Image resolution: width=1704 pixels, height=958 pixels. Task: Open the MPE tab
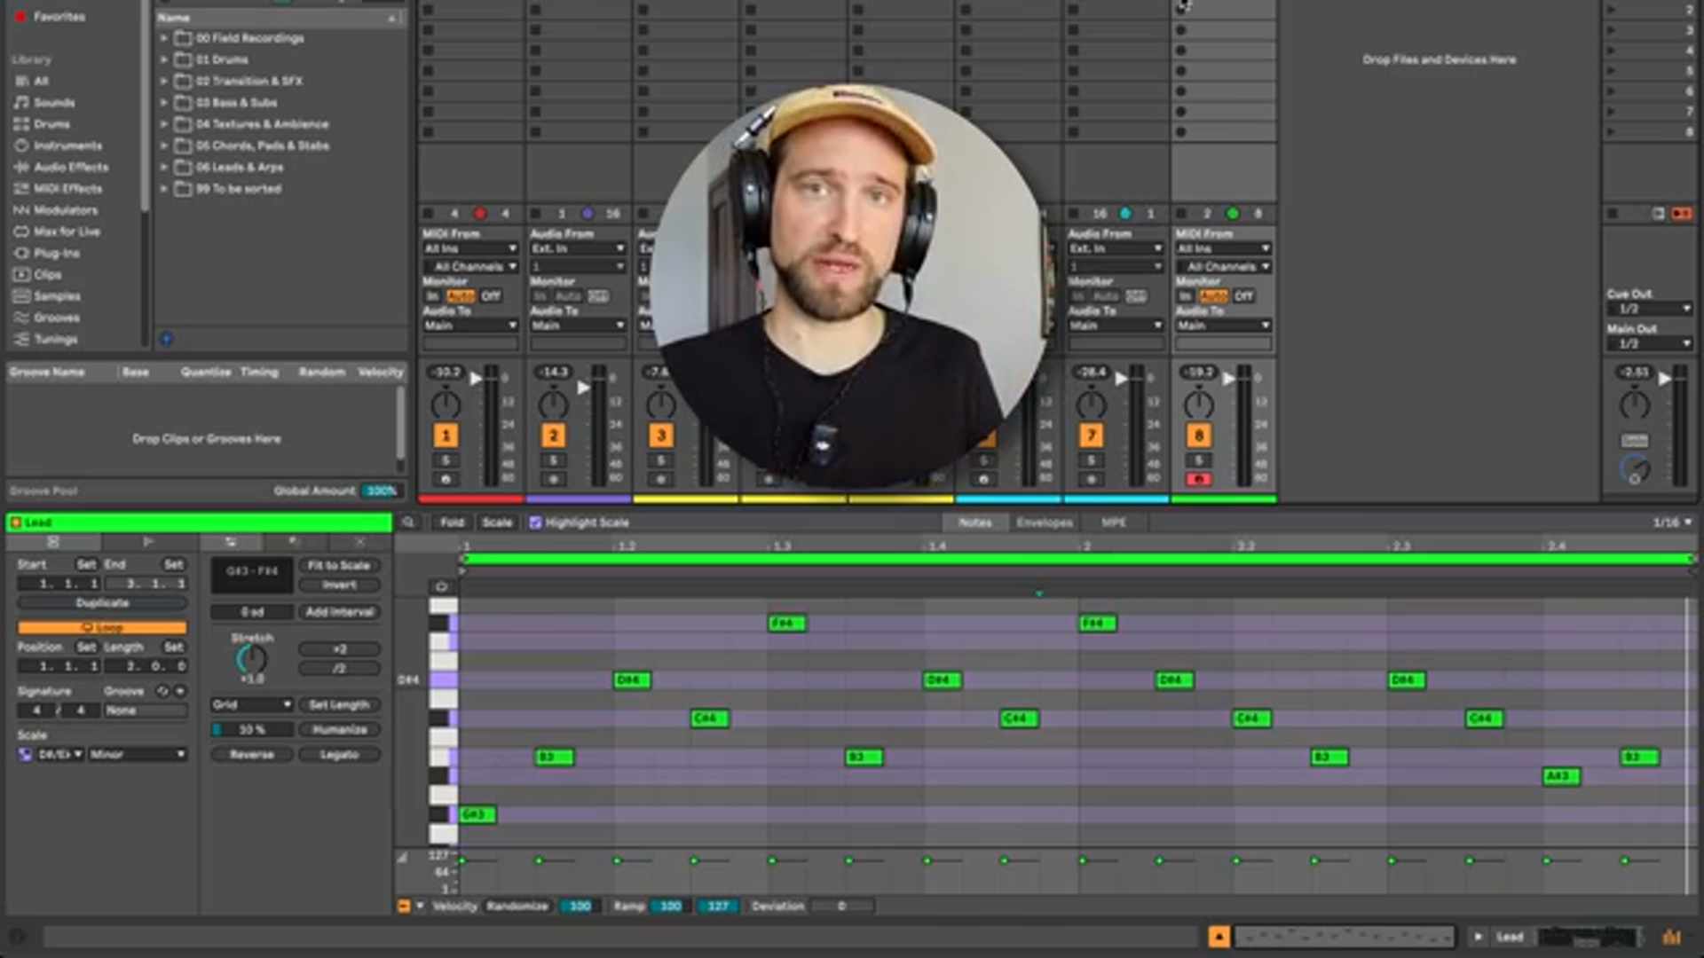(x=1113, y=522)
